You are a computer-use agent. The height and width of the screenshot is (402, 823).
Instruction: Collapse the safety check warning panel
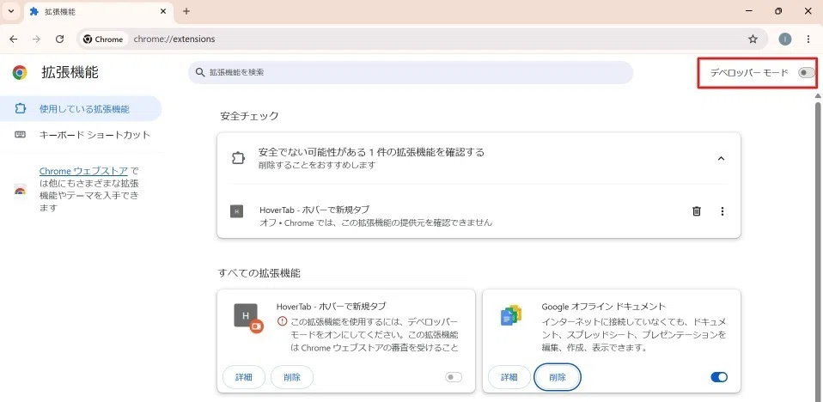pos(721,158)
